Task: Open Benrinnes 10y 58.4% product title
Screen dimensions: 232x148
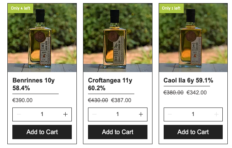Action: coord(34,84)
